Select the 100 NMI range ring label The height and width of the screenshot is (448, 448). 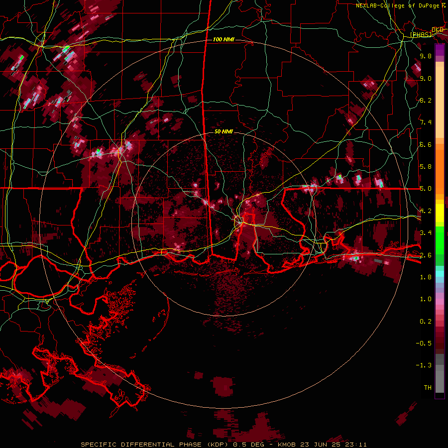coord(224,39)
